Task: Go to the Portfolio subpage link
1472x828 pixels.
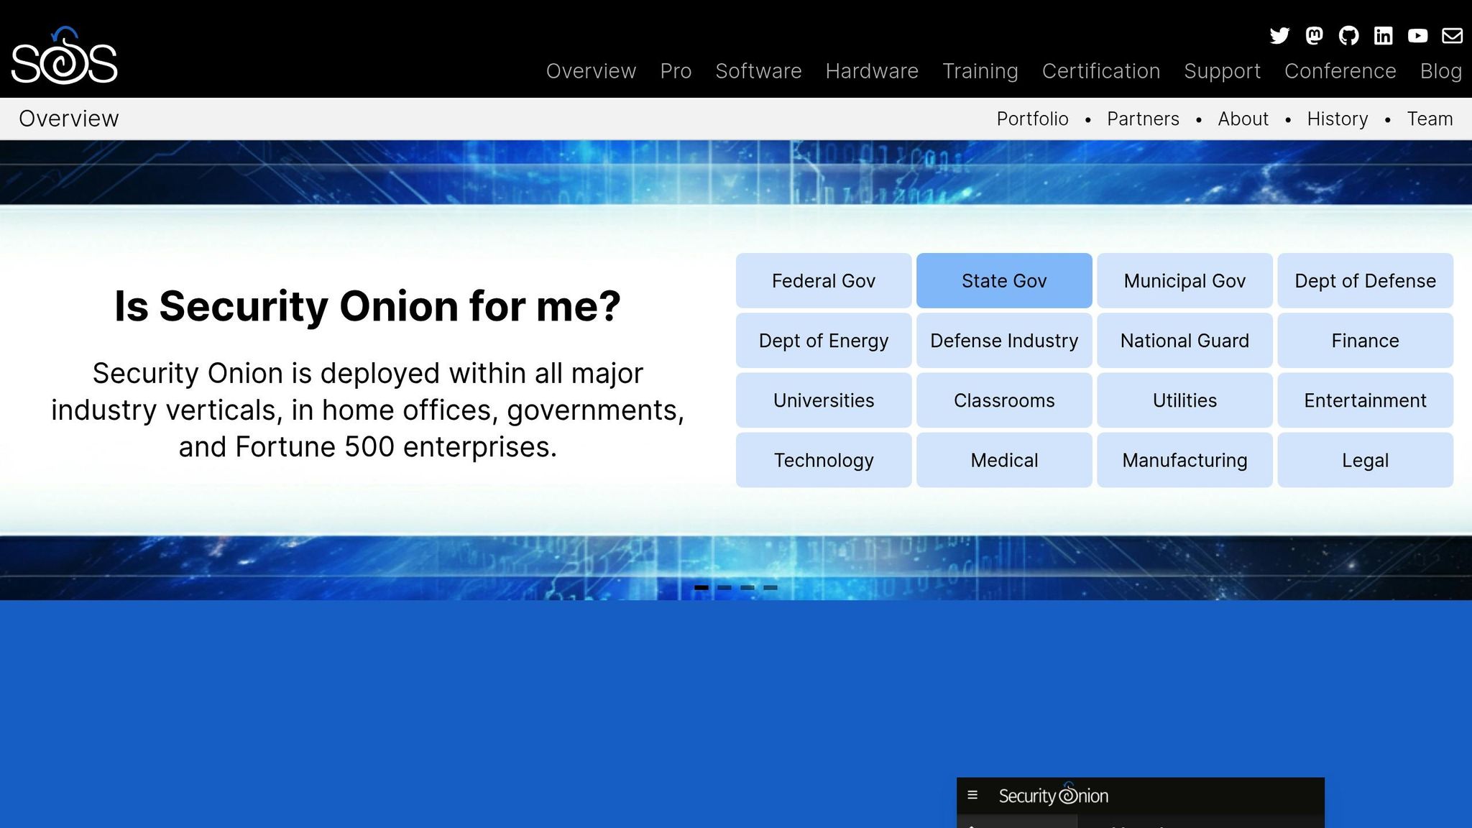Action: [1032, 119]
